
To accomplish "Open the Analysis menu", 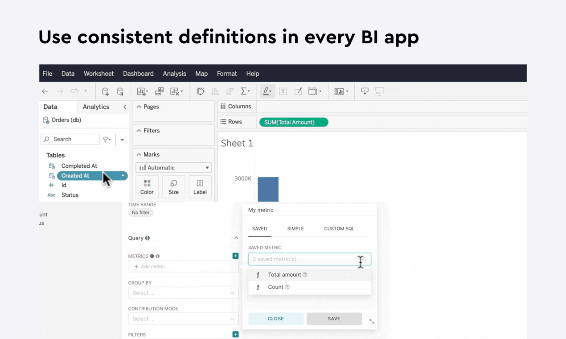I will pos(174,74).
